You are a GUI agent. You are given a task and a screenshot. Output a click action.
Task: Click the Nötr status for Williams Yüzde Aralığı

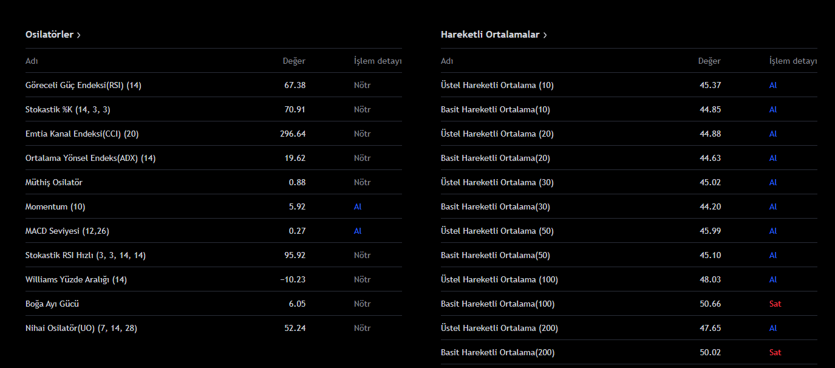[x=362, y=279]
